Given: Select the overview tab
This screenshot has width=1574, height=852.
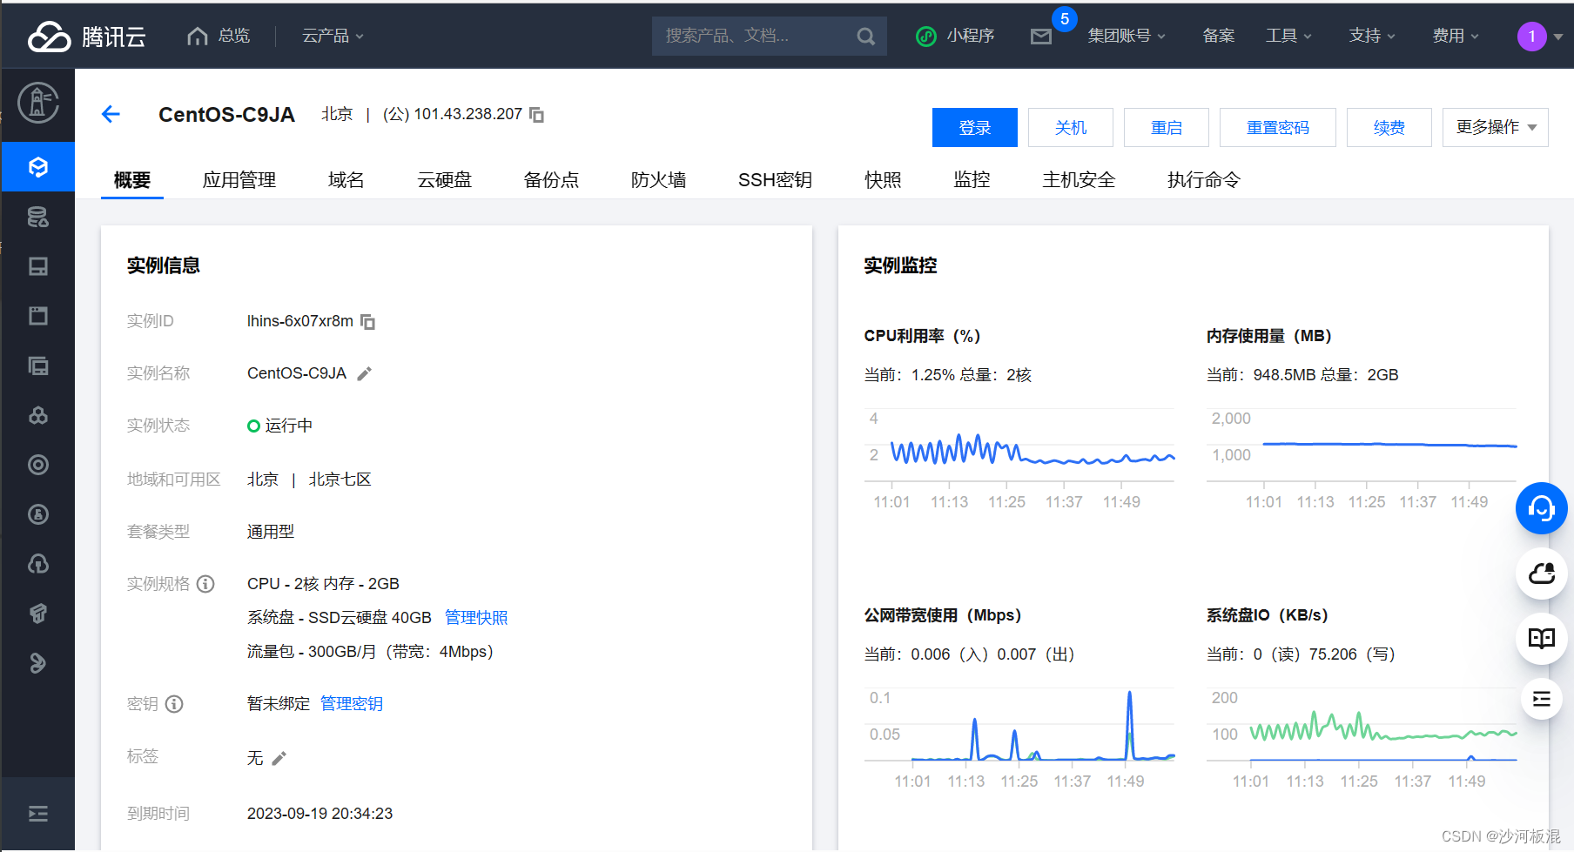Looking at the screenshot, I should click(132, 180).
